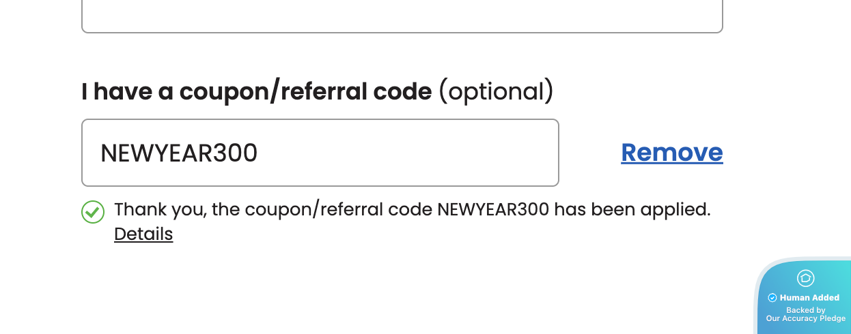Click the "Human Added" badge label
This screenshot has height=334, width=851.
809,298
